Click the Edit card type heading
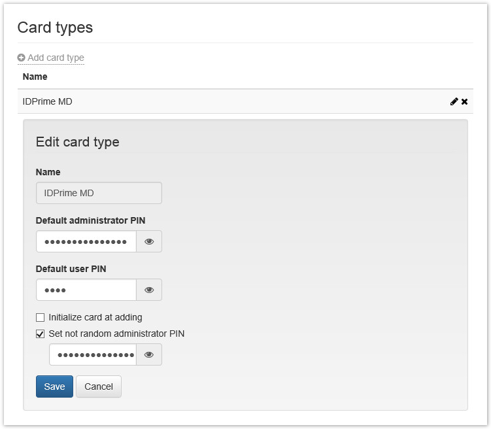The width and height of the screenshot is (491, 429). 78,142
